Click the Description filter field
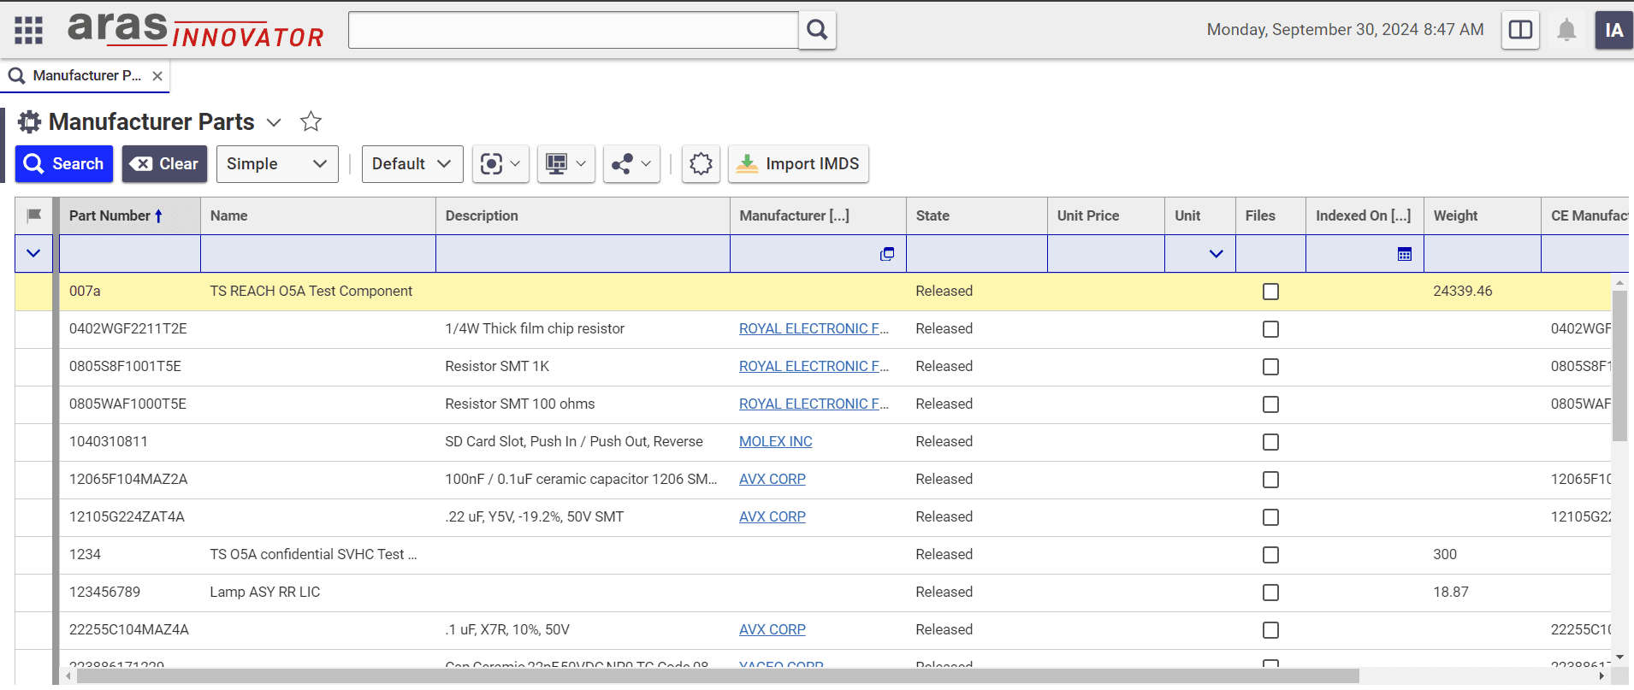 click(583, 254)
